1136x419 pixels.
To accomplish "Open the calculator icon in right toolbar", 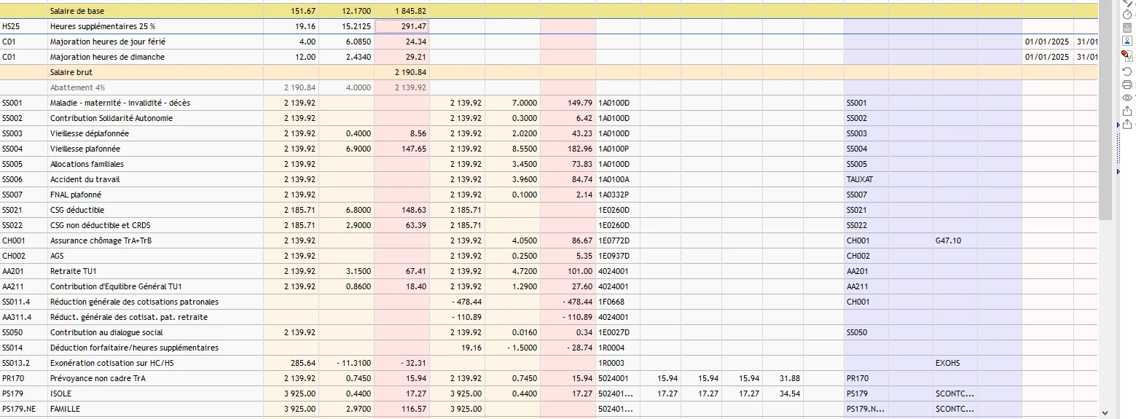I will [1127, 28].
